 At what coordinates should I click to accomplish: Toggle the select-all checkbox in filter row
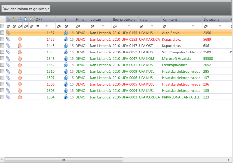coord(2,26)
